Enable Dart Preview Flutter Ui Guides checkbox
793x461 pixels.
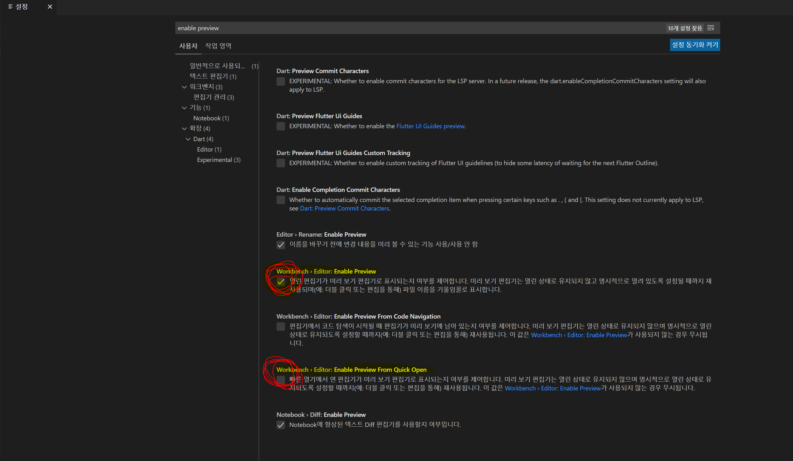(281, 126)
